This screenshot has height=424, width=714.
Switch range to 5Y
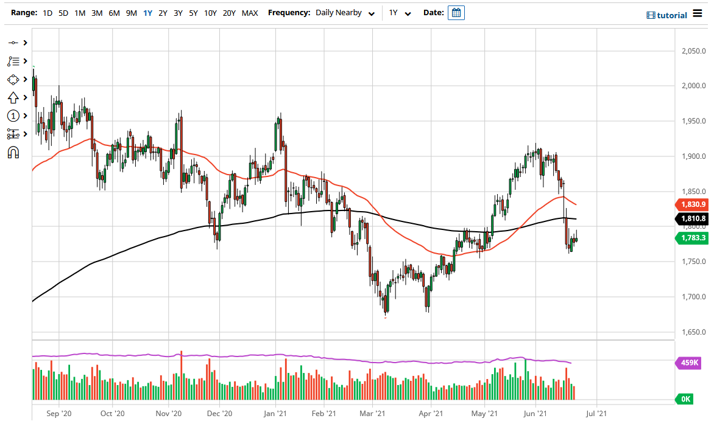(x=194, y=13)
